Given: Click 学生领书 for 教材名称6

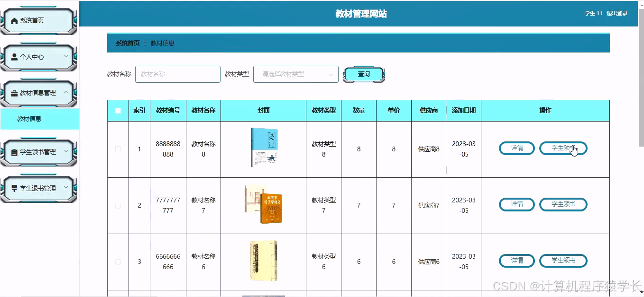Looking at the screenshot, I should pyautogui.click(x=563, y=261).
